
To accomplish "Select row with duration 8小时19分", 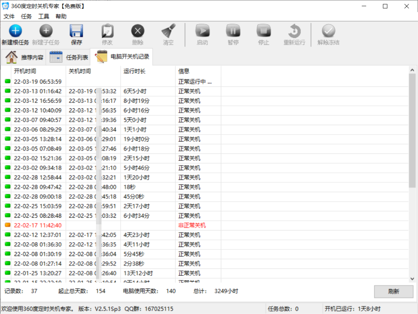I will 137,101.
